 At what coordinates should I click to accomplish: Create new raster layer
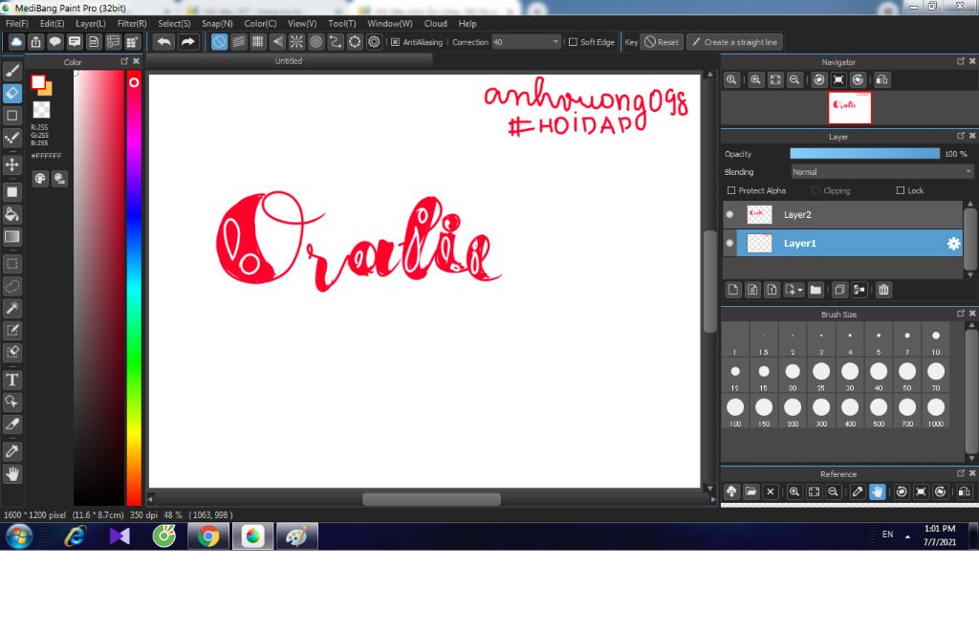733,290
